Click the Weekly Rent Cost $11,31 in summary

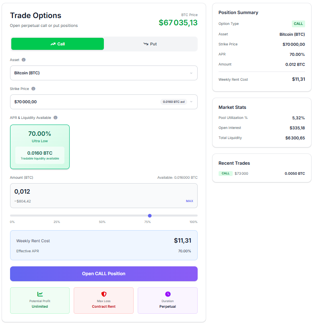tap(299, 79)
